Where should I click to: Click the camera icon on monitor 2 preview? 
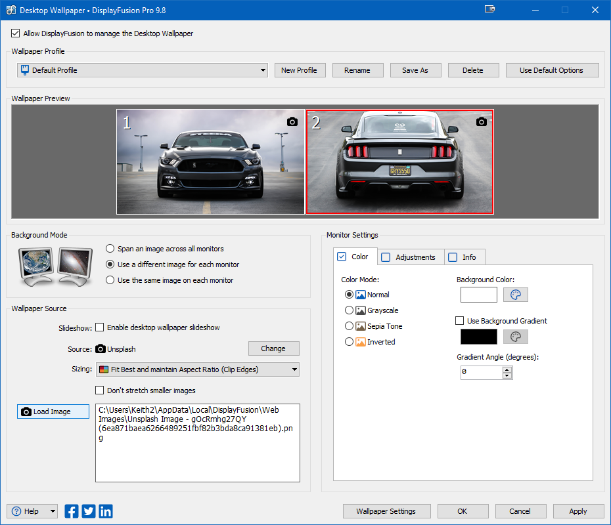point(482,122)
